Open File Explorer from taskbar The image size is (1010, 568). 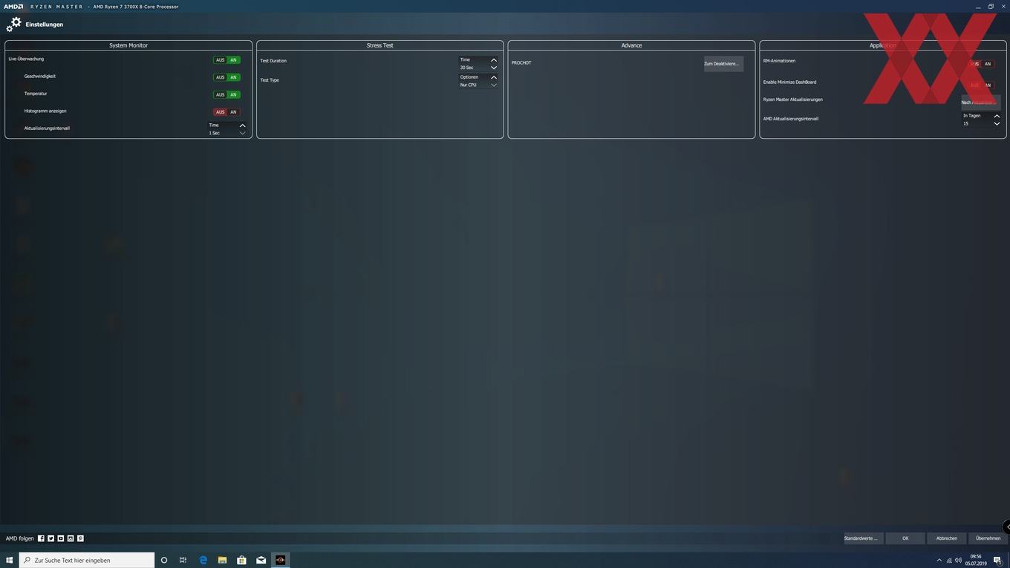click(222, 560)
